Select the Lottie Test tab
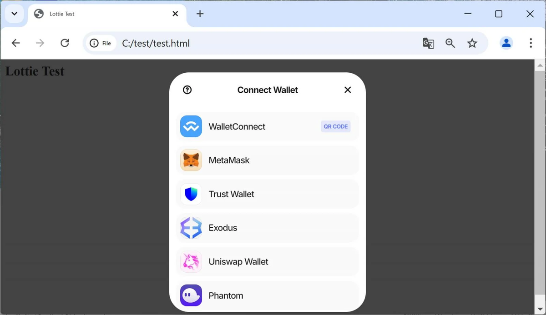Viewport: 546px width, 315px height. tap(107, 14)
